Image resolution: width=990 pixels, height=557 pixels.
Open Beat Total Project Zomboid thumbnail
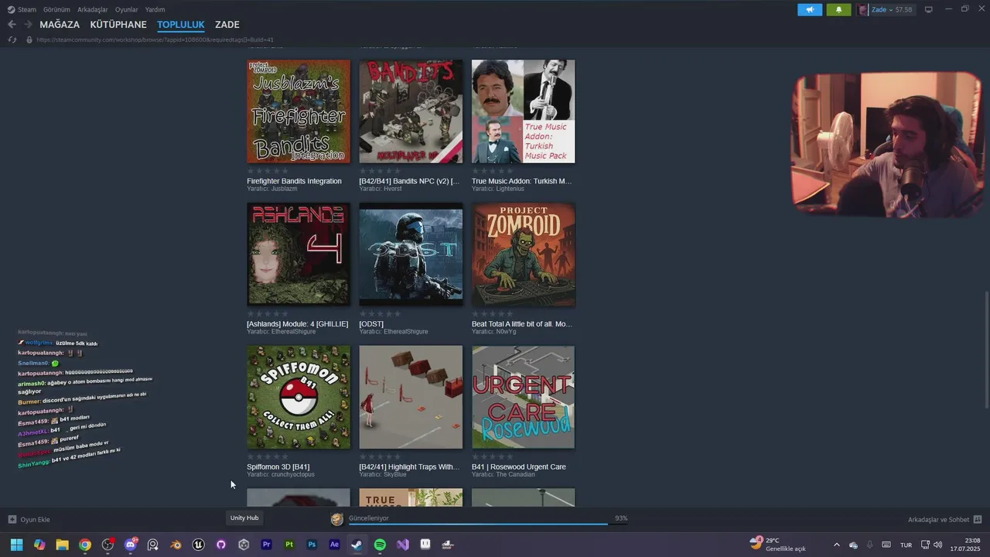pos(524,255)
